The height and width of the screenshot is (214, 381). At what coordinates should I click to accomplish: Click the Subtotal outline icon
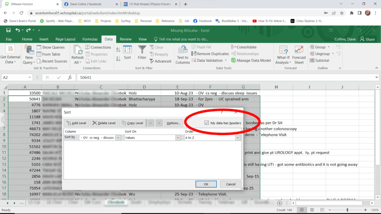click(x=319, y=60)
